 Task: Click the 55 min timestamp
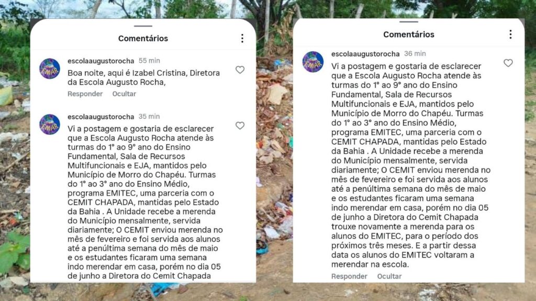coord(149,61)
